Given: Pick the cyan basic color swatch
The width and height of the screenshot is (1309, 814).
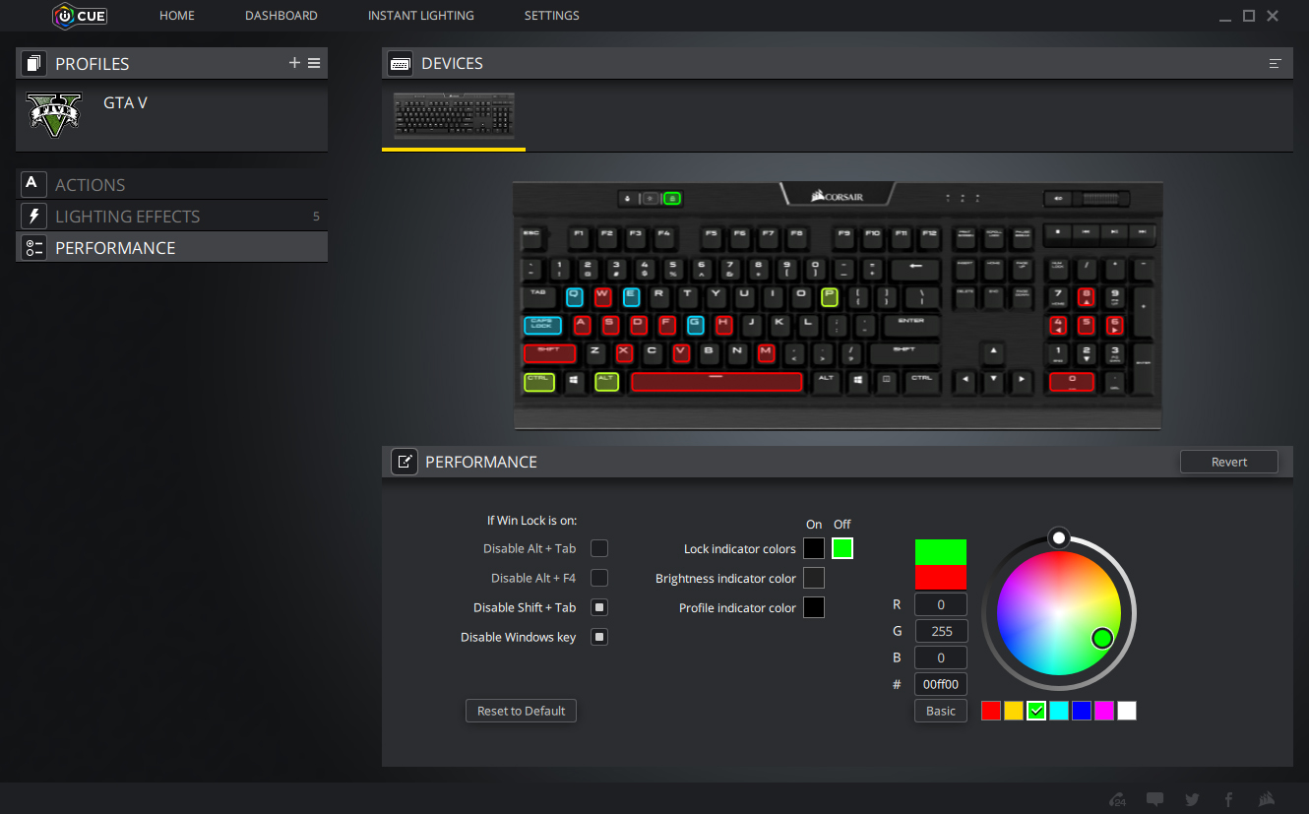Looking at the screenshot, I should (x=1059, y=711).
